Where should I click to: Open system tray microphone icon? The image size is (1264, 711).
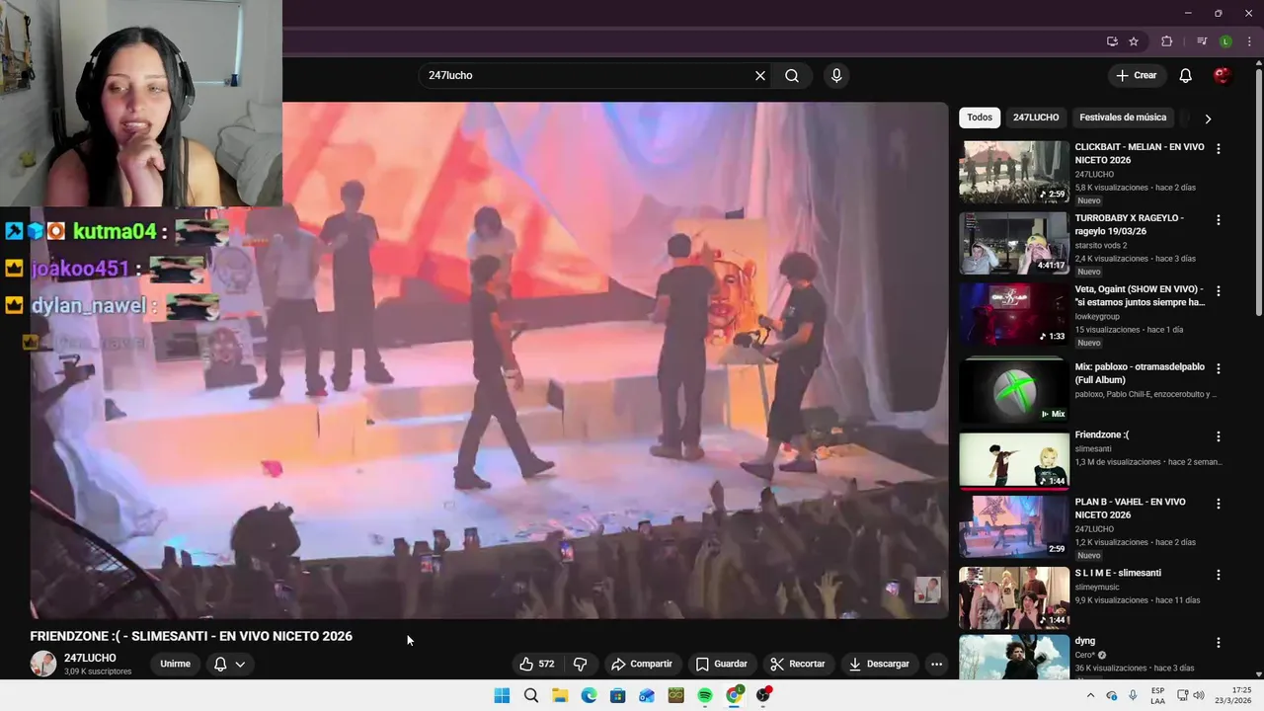pyautogui.click(x=1133, y=695)
